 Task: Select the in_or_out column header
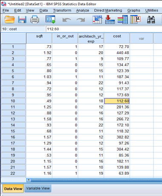click(65, 38)
